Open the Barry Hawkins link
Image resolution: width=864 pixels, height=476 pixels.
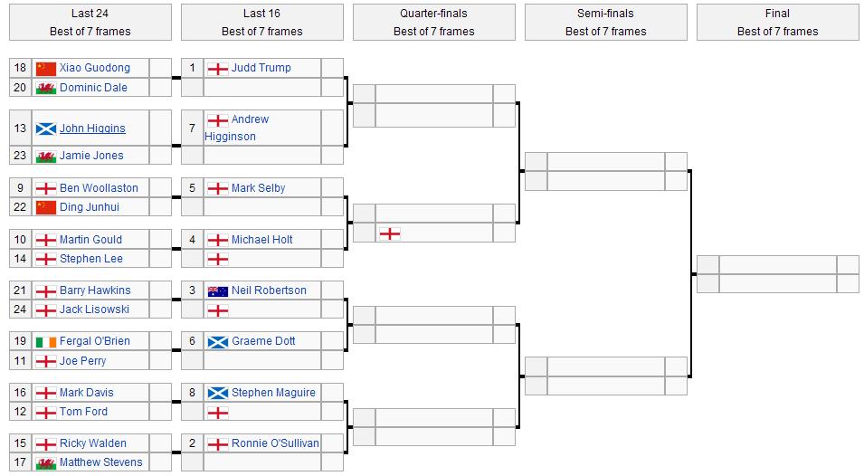[95, 290]
